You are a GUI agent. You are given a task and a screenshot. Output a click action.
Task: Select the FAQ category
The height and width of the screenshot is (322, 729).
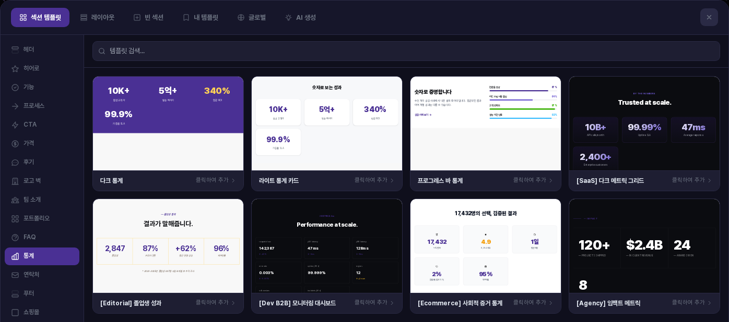[42, 237]
